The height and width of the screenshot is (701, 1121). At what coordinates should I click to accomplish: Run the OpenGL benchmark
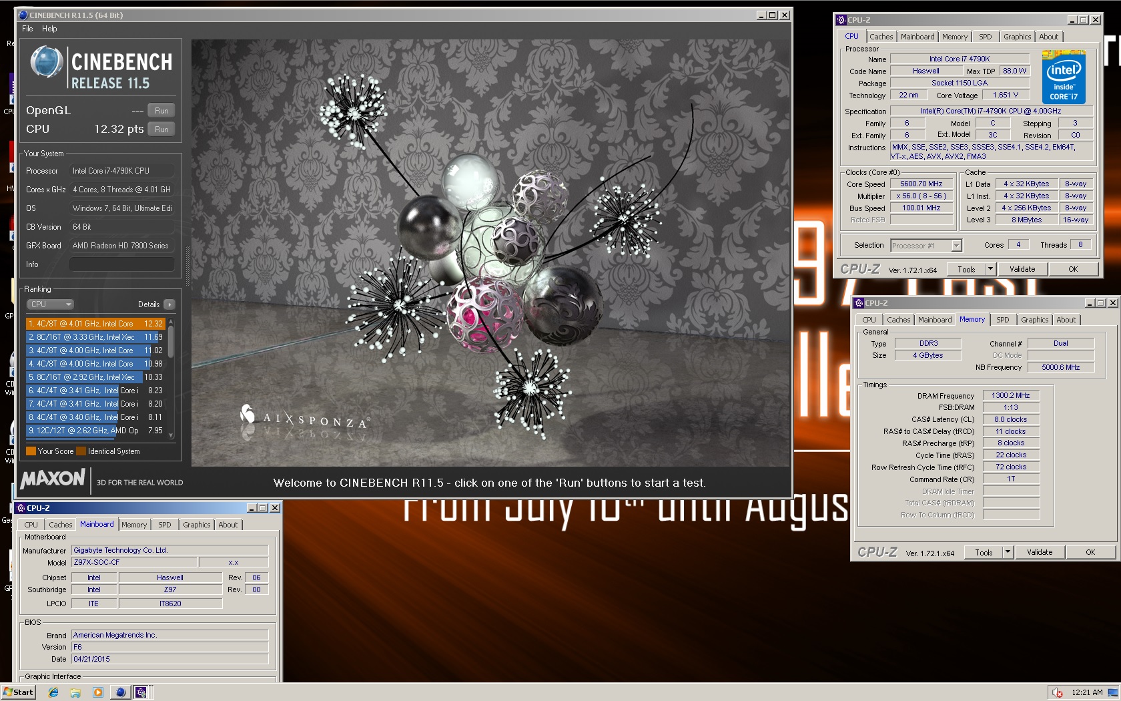click(x=161, y=111)
